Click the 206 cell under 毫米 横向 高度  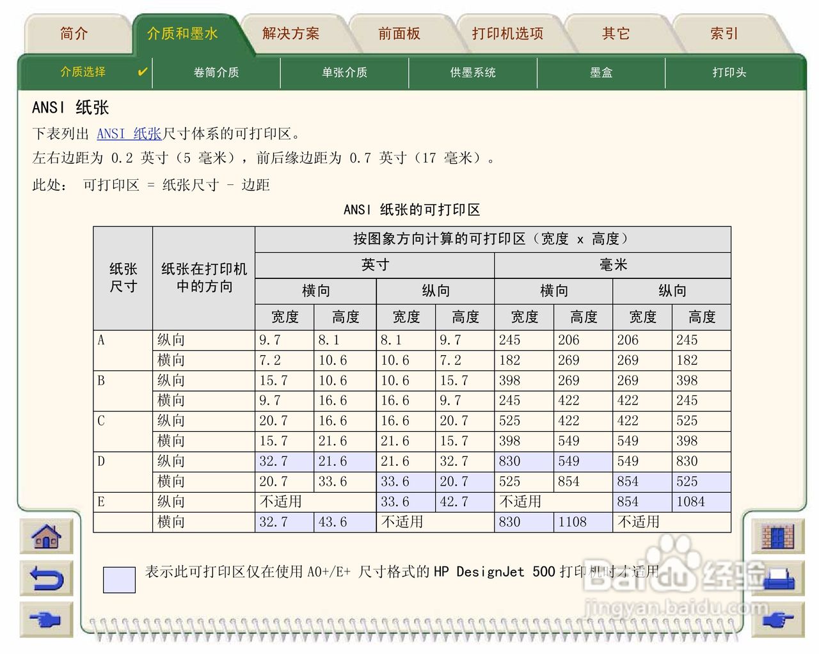click(x=583, y=340)
